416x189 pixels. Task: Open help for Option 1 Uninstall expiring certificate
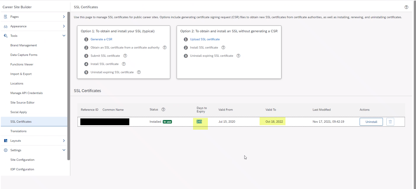[139, 72]
